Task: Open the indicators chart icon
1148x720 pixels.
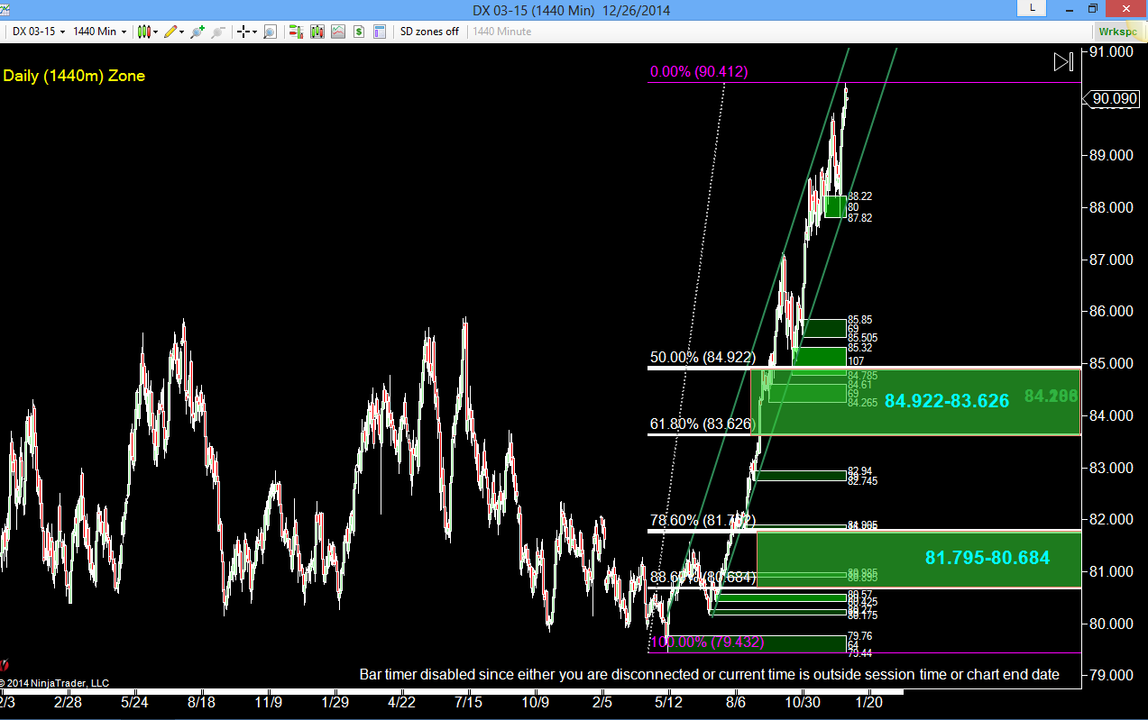Action: (x=338, y=32)
